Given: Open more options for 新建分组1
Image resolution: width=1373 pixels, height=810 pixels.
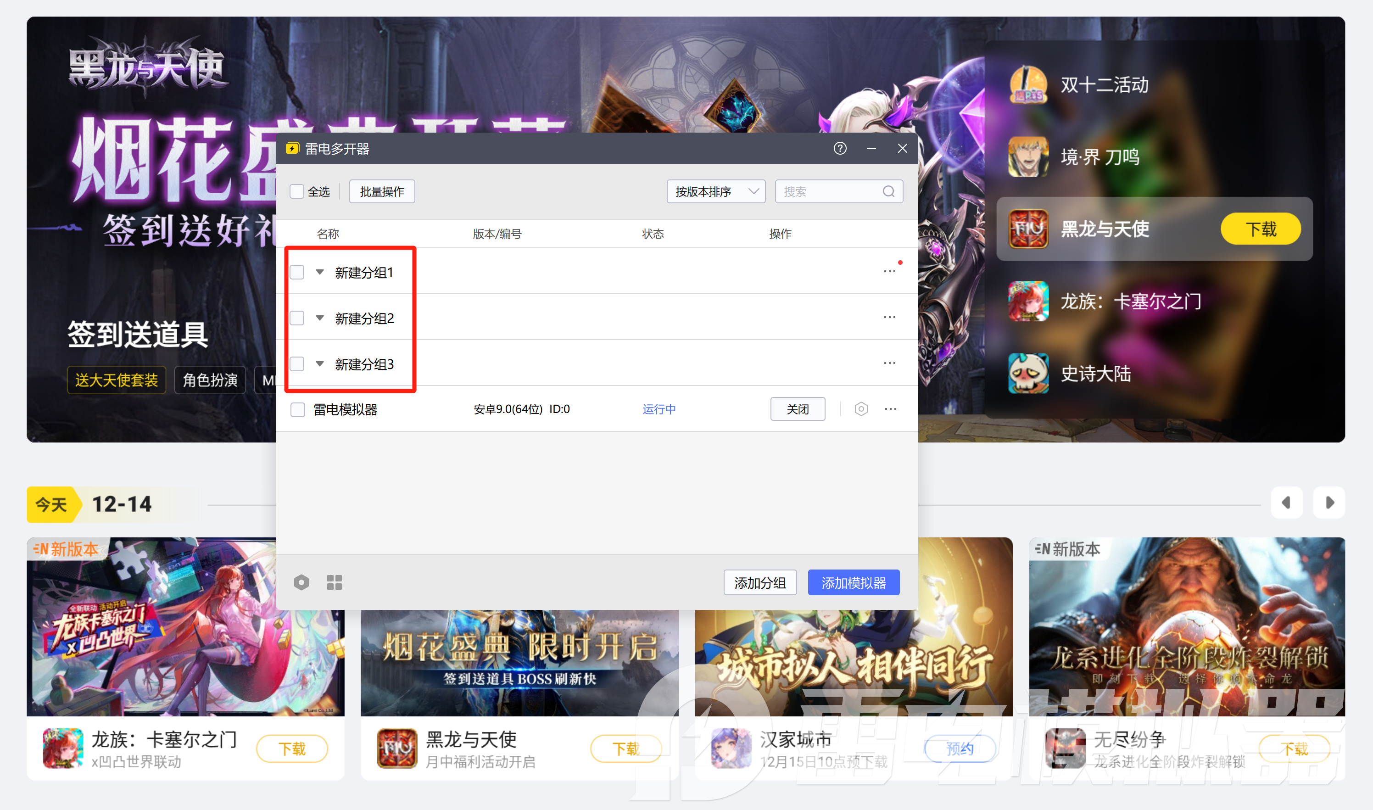Looking at the screenshot, I should click(889, 271).
